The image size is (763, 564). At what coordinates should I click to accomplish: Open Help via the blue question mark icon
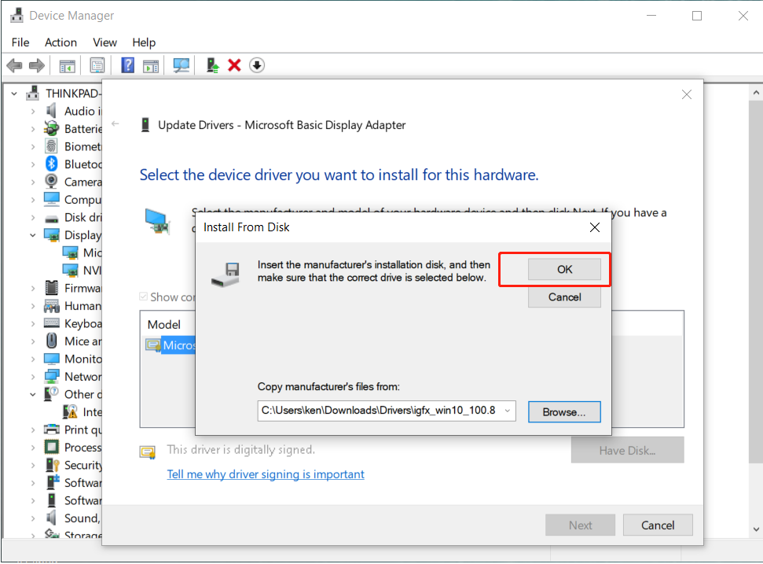pos(127,65)
